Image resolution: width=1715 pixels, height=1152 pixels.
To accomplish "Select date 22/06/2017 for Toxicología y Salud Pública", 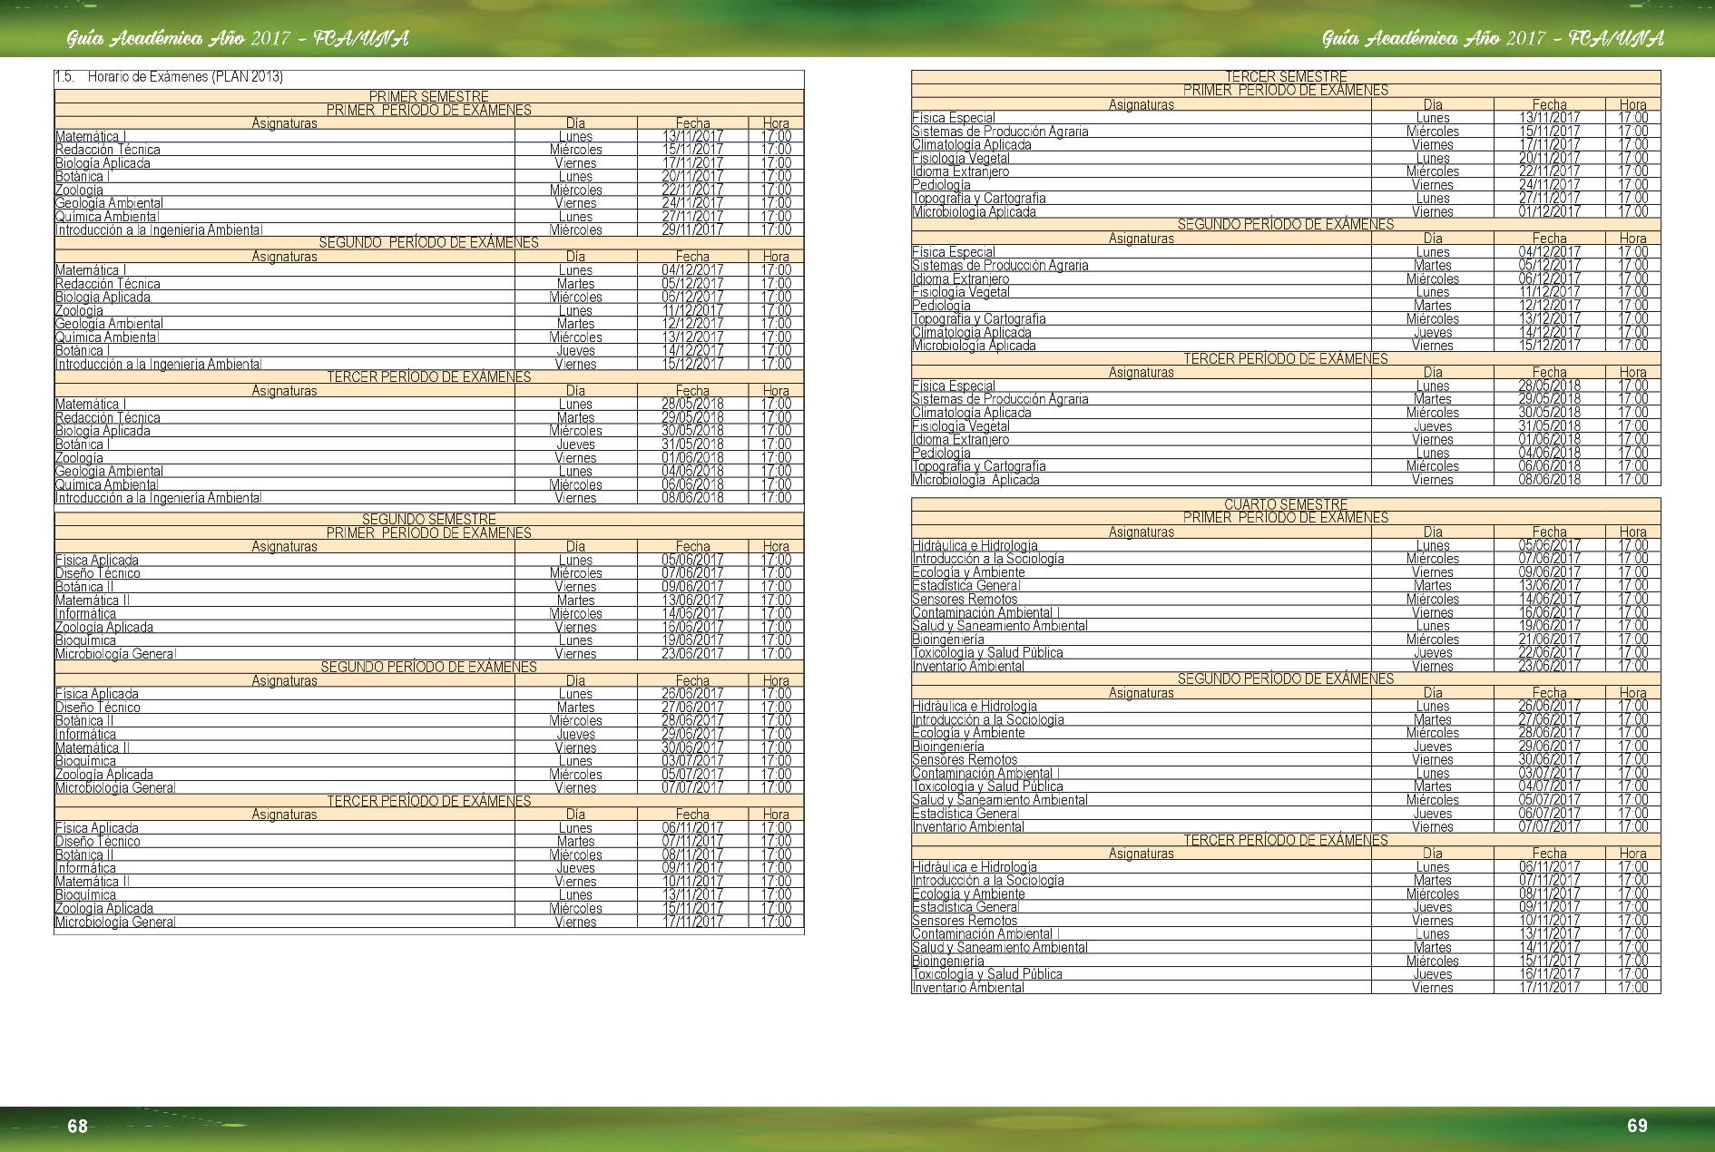I will point(1549,653).
